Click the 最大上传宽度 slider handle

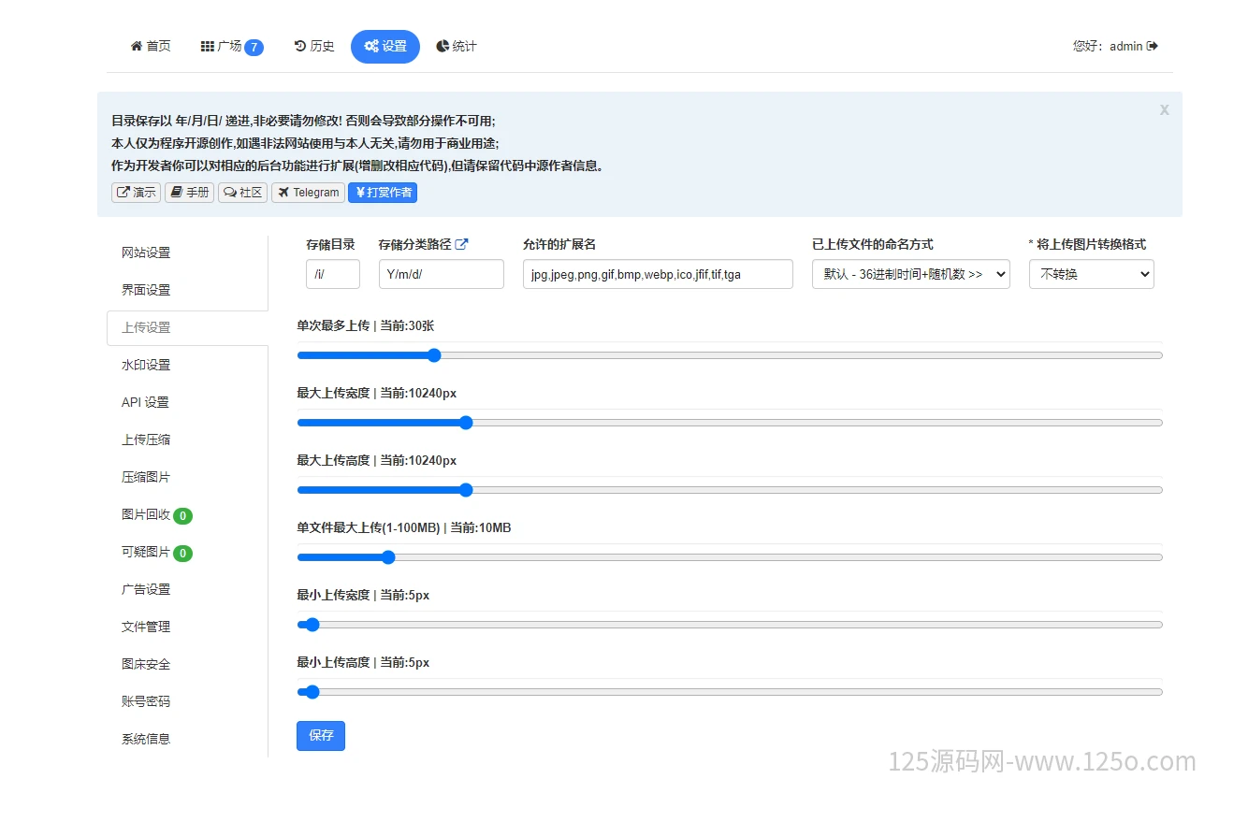pos(466,423)
